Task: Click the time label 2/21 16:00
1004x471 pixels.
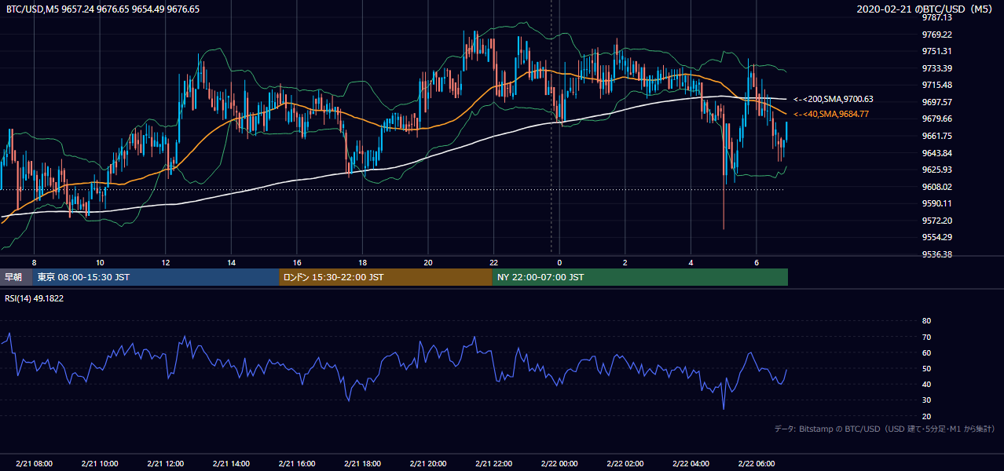Action: (297, 464)
